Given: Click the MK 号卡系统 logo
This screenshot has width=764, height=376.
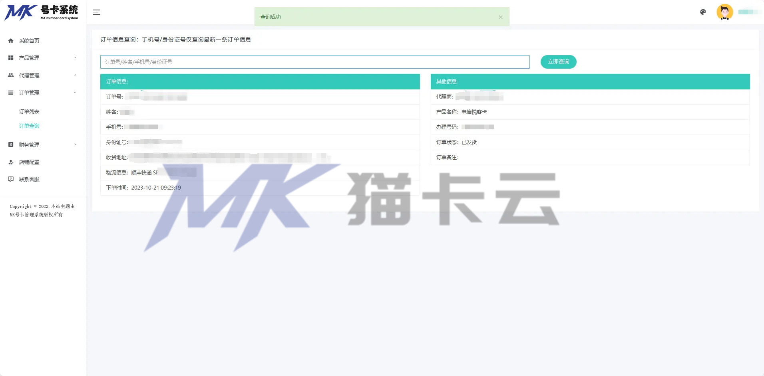Looking at the screenshot, I should [x=41, y=12].
